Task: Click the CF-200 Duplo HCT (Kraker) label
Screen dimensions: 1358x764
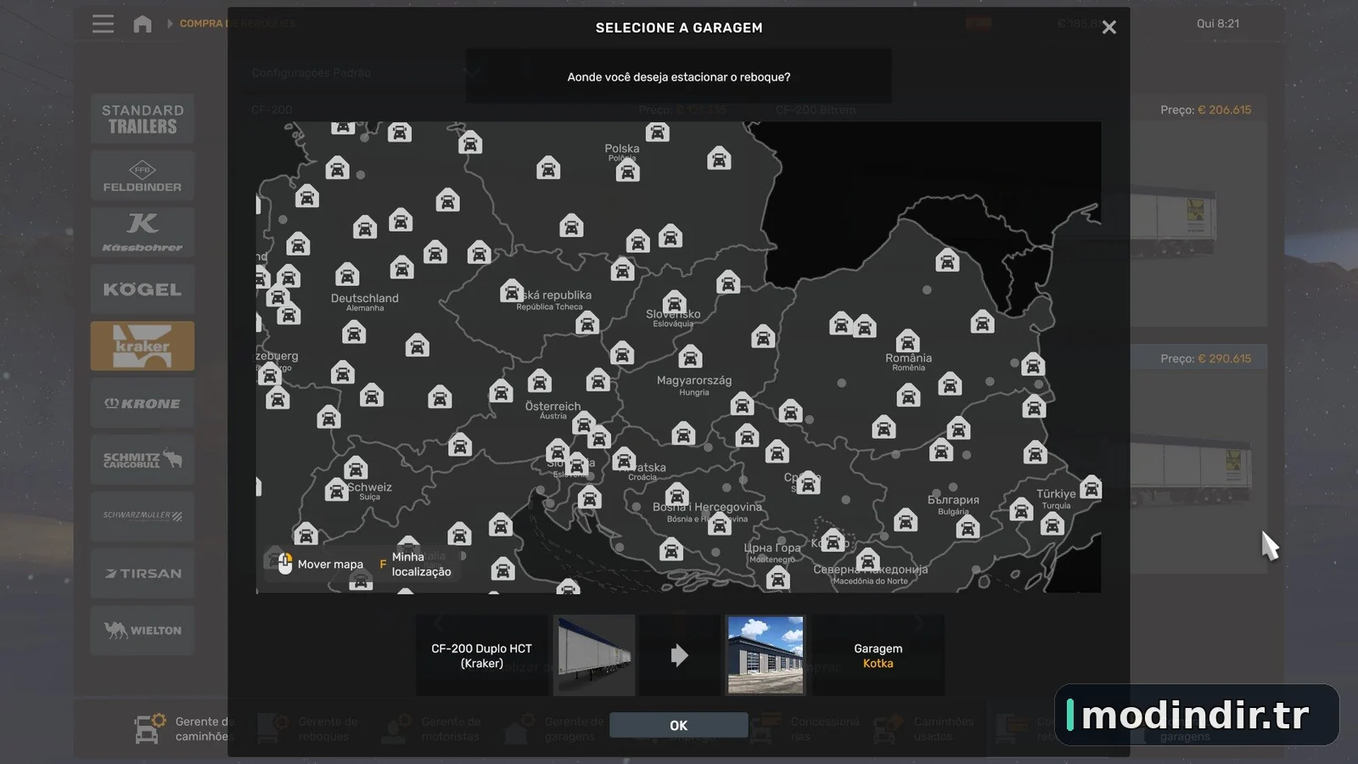Action: [x=481, y=656]
